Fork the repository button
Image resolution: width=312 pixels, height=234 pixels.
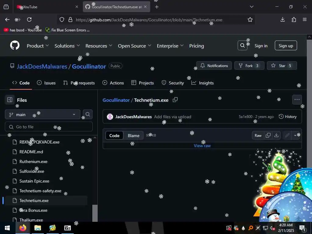pyautogui.click(x=249, y=66)
